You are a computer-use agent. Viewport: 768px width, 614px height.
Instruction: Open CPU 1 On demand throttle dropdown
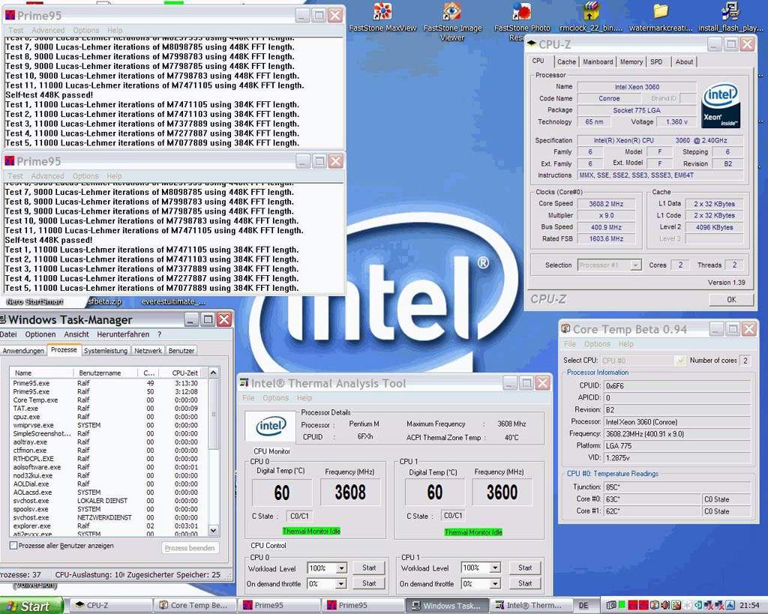click(x=495, y=584)
